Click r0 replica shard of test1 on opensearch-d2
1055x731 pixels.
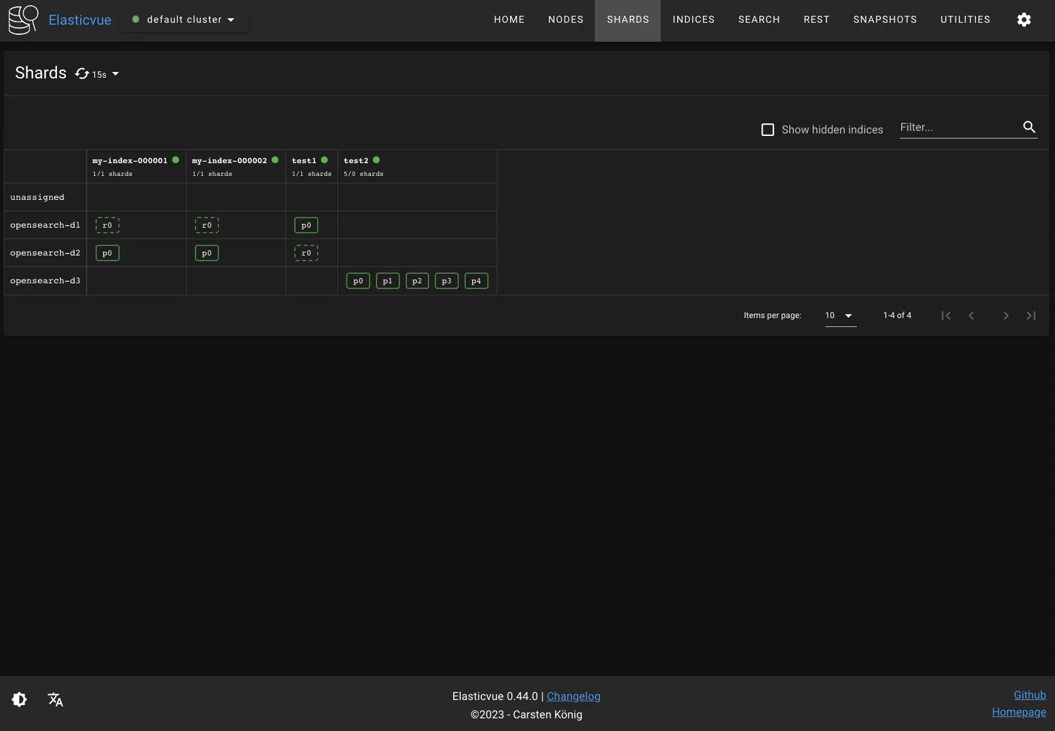(x=306, y=253)
